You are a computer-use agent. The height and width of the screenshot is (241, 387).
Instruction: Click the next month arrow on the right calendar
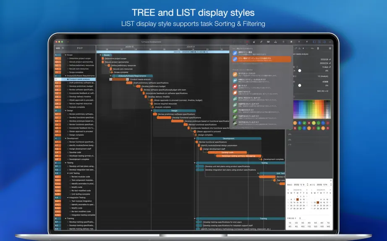tap(330, 190)
